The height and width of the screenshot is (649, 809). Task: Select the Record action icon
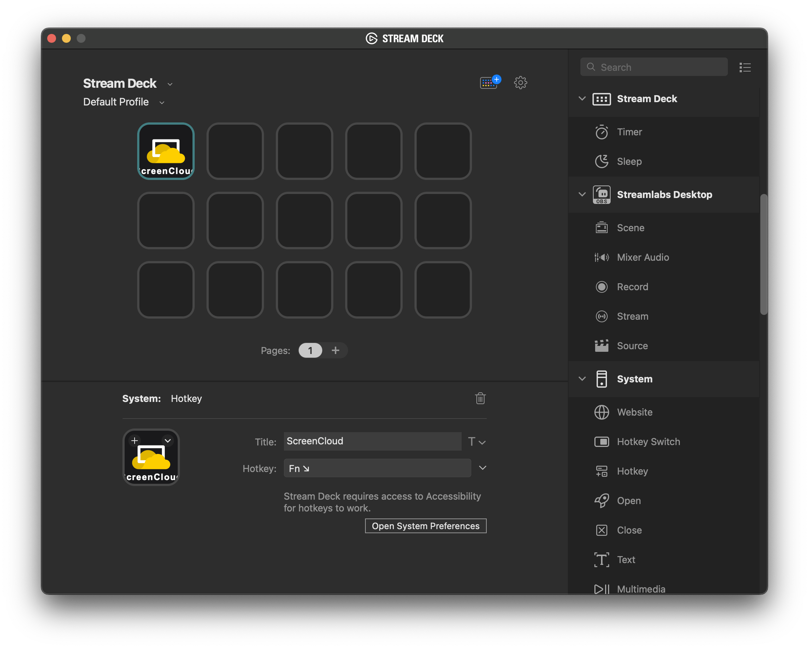(601, 287)
